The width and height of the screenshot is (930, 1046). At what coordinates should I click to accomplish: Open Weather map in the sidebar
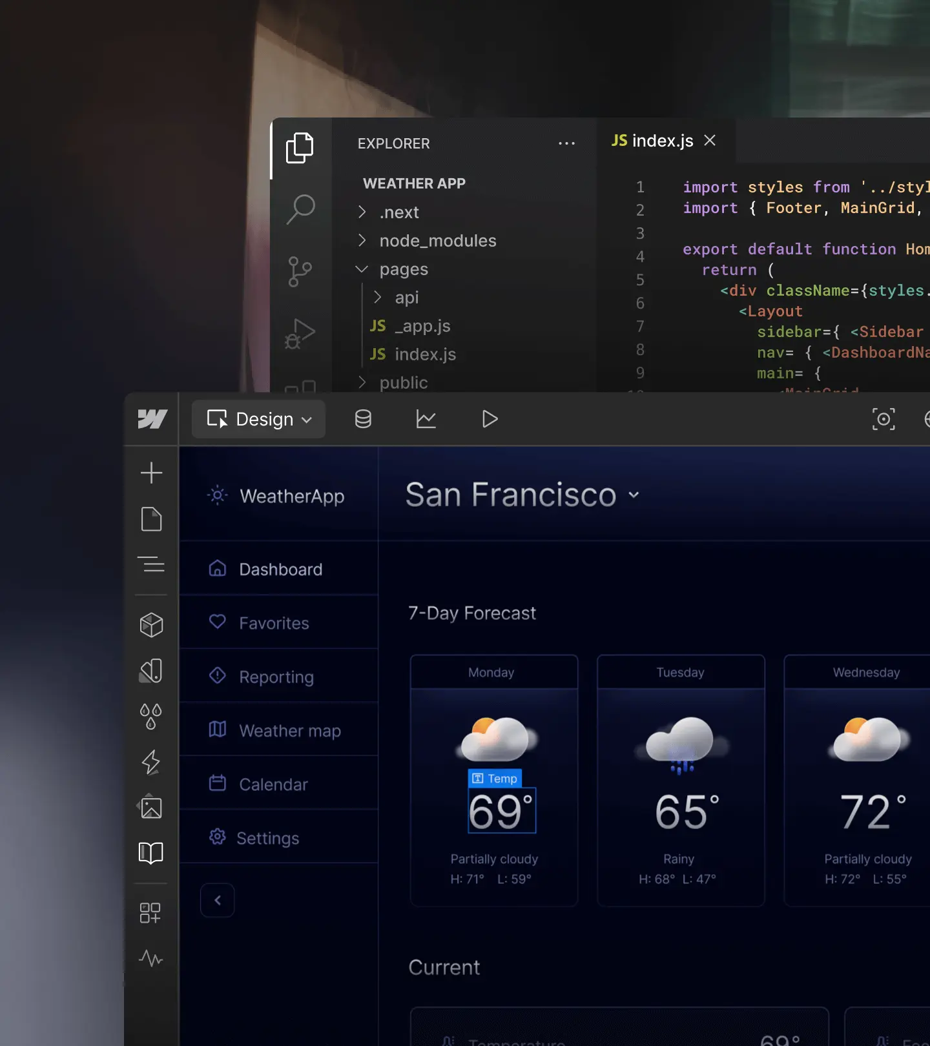tap(289, 731)
